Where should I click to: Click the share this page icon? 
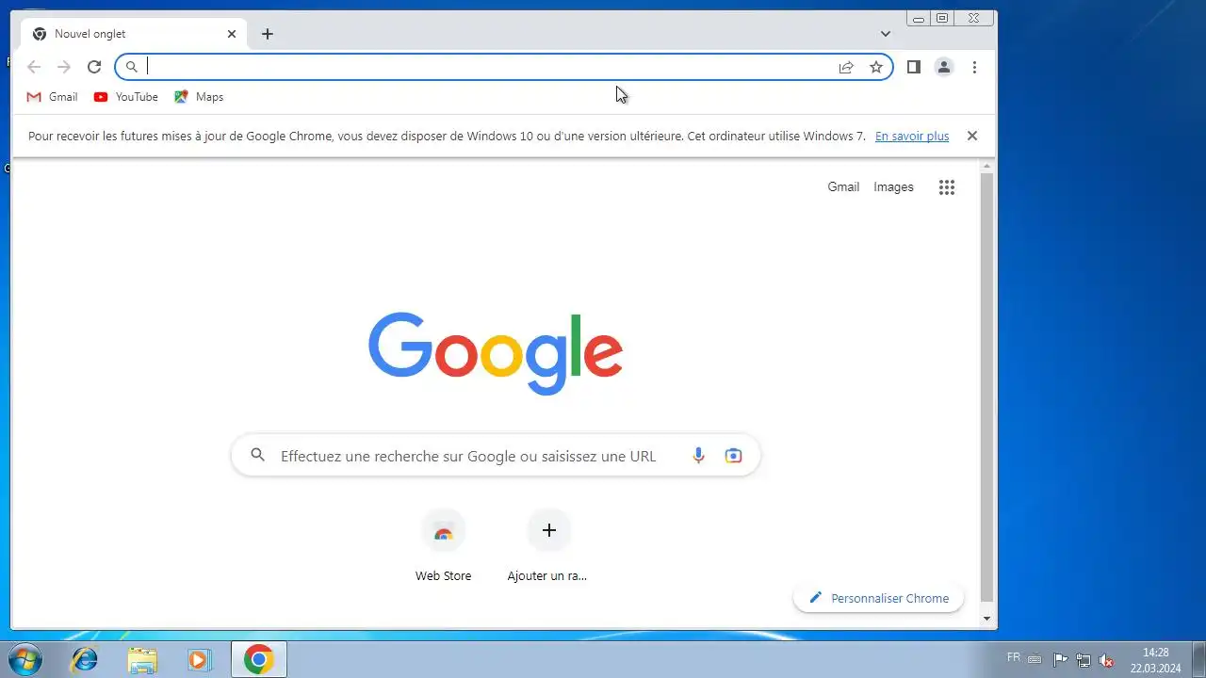[846, 67]
